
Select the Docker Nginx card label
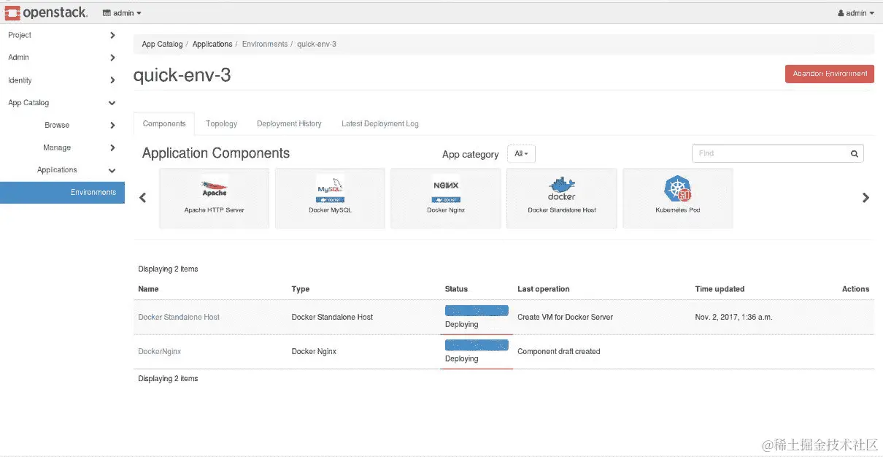click(x=446, y=210)
